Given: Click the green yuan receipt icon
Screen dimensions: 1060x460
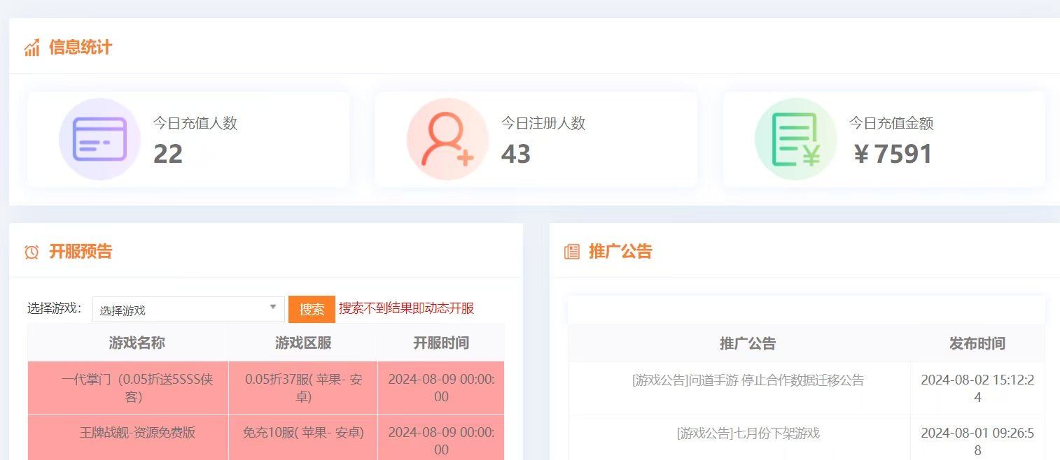Looking at the screenshot, I should (795, 139).
